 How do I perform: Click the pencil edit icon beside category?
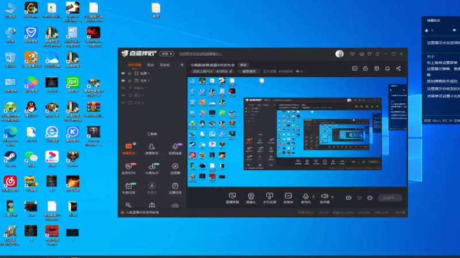pyautogui.click(x=231, y=71)
